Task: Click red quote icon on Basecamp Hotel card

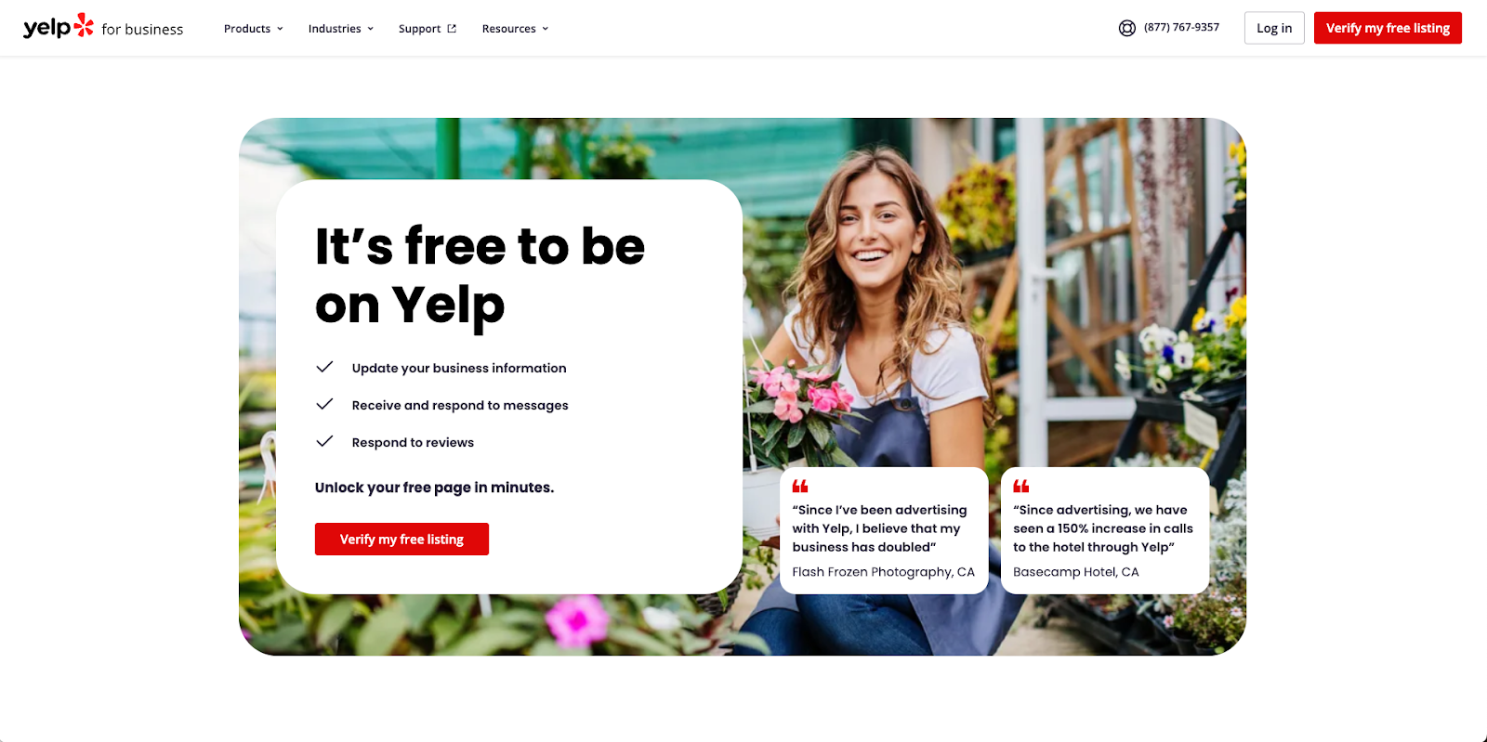Action: (1021, 486)
